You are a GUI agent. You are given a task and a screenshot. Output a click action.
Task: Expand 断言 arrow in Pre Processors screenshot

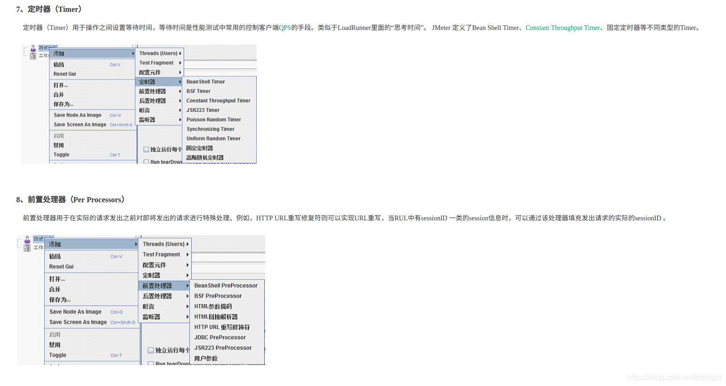pos(188,307)
